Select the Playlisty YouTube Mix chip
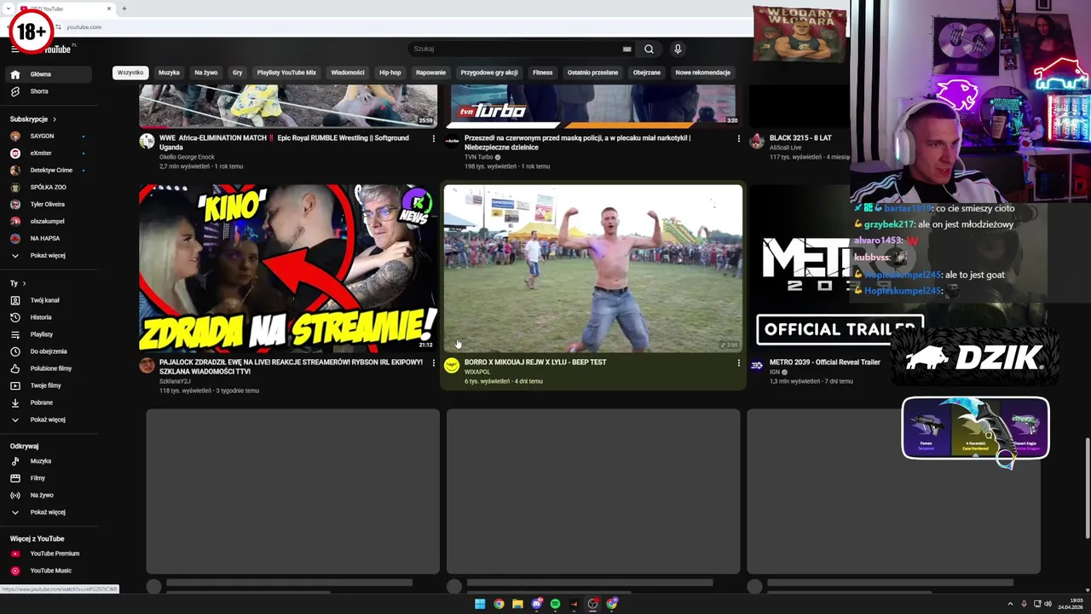 point(286,72)
